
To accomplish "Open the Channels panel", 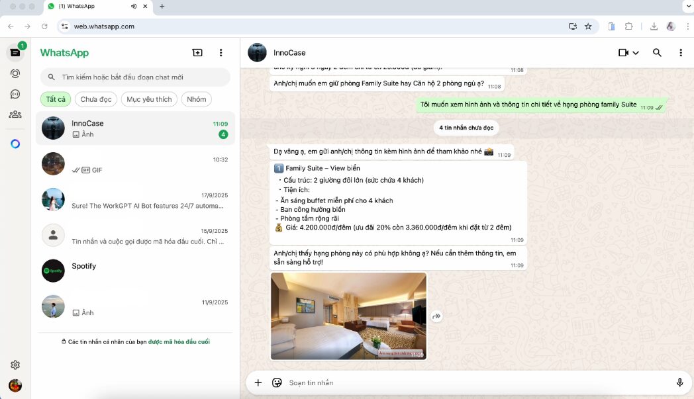I will [x=15, y=95].
